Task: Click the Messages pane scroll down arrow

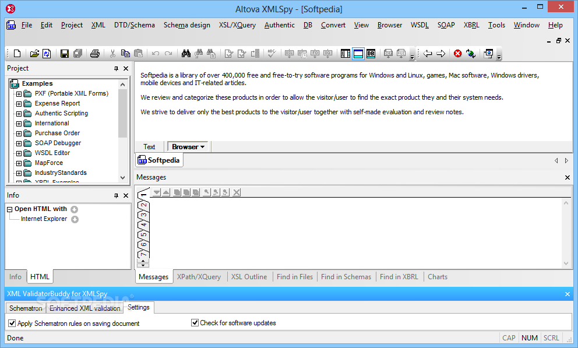Action: click(x=566, y=263)
